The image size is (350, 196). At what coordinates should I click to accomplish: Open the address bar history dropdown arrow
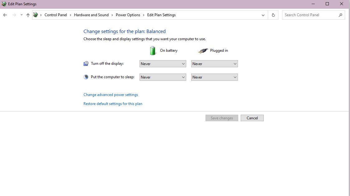coord(263,15)
